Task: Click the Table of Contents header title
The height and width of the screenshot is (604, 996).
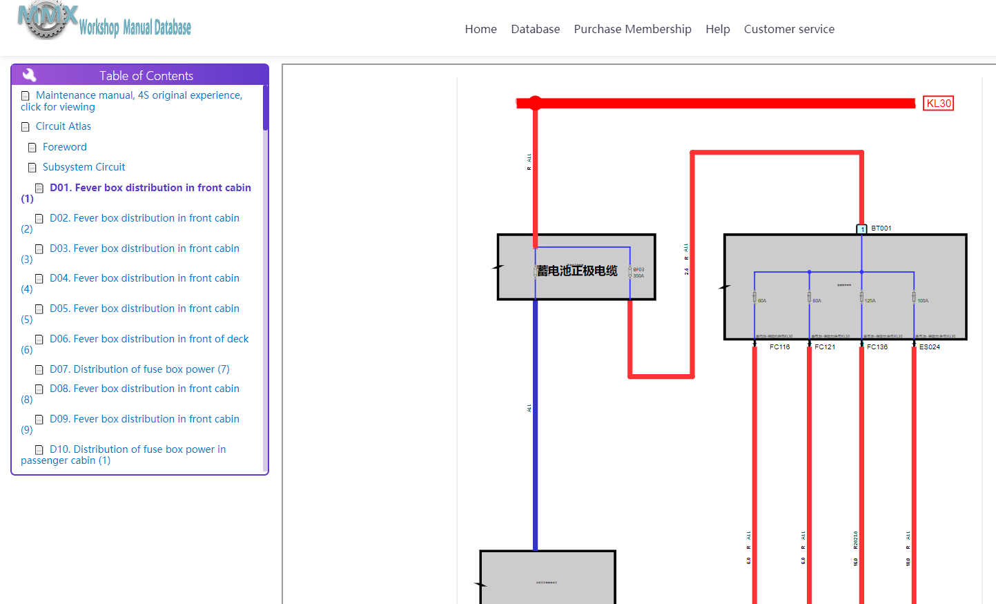Action: pyautogui.click(x=146, y=76)
